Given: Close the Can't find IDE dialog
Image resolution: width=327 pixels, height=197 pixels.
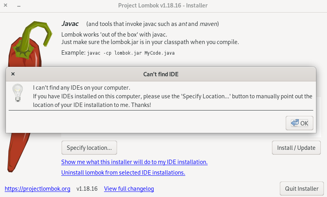Looking at the screenshot, I should pos(13,74).
